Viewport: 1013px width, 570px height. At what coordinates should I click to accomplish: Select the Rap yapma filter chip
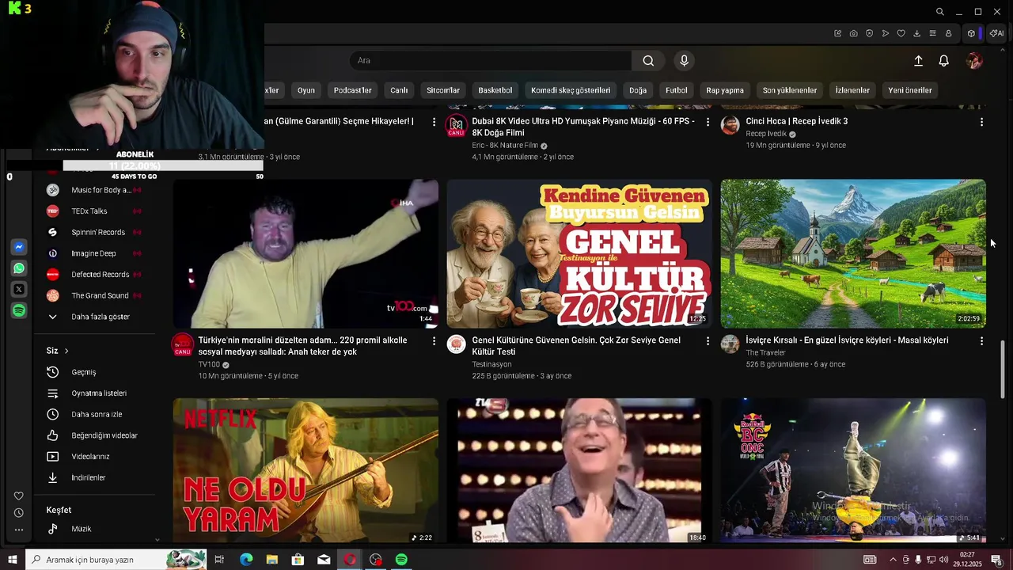[725, 90]
